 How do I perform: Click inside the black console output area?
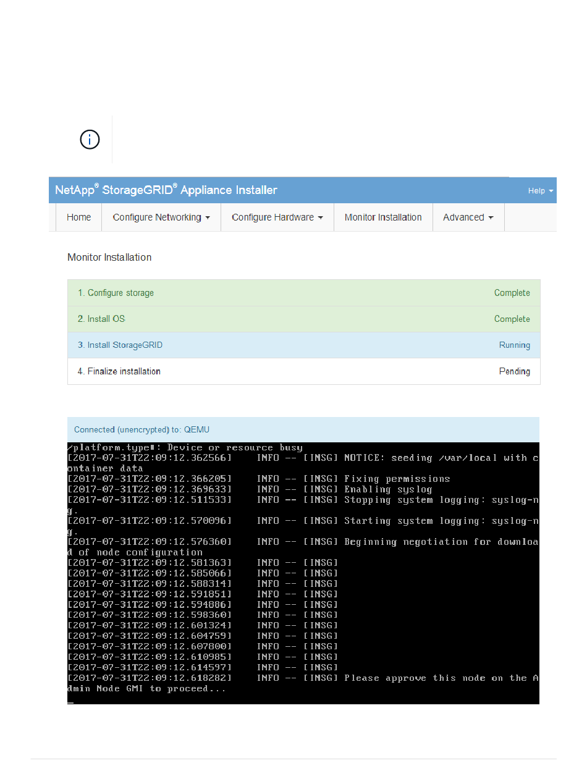(x=303, y=573)
